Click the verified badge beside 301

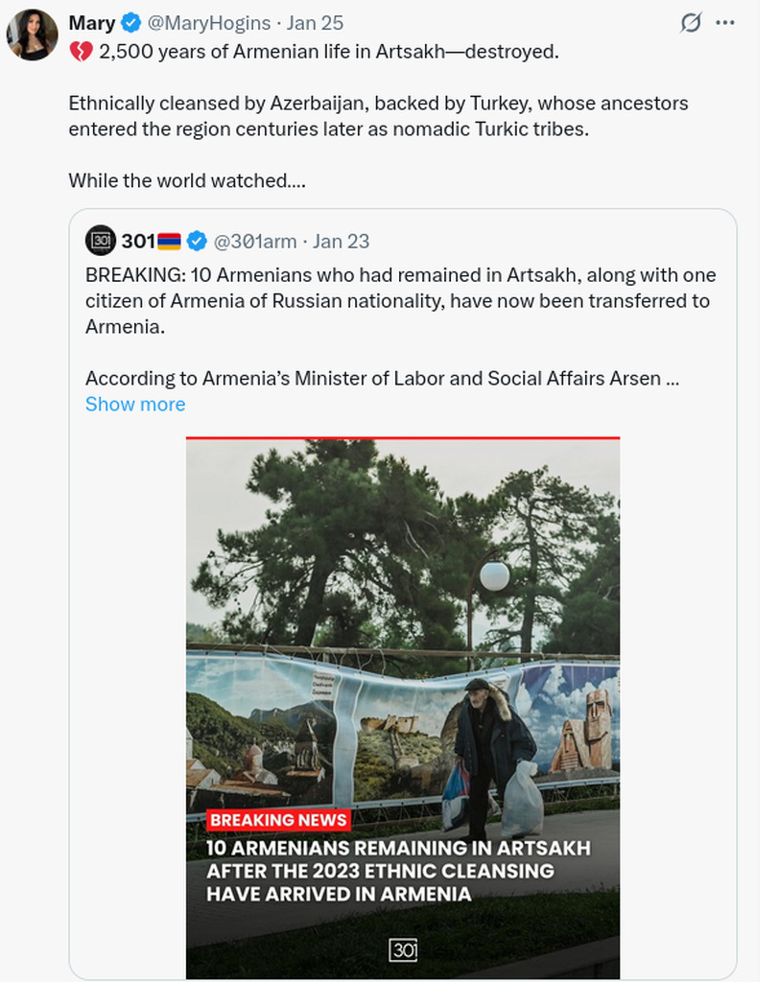click(x=196, y=241)
